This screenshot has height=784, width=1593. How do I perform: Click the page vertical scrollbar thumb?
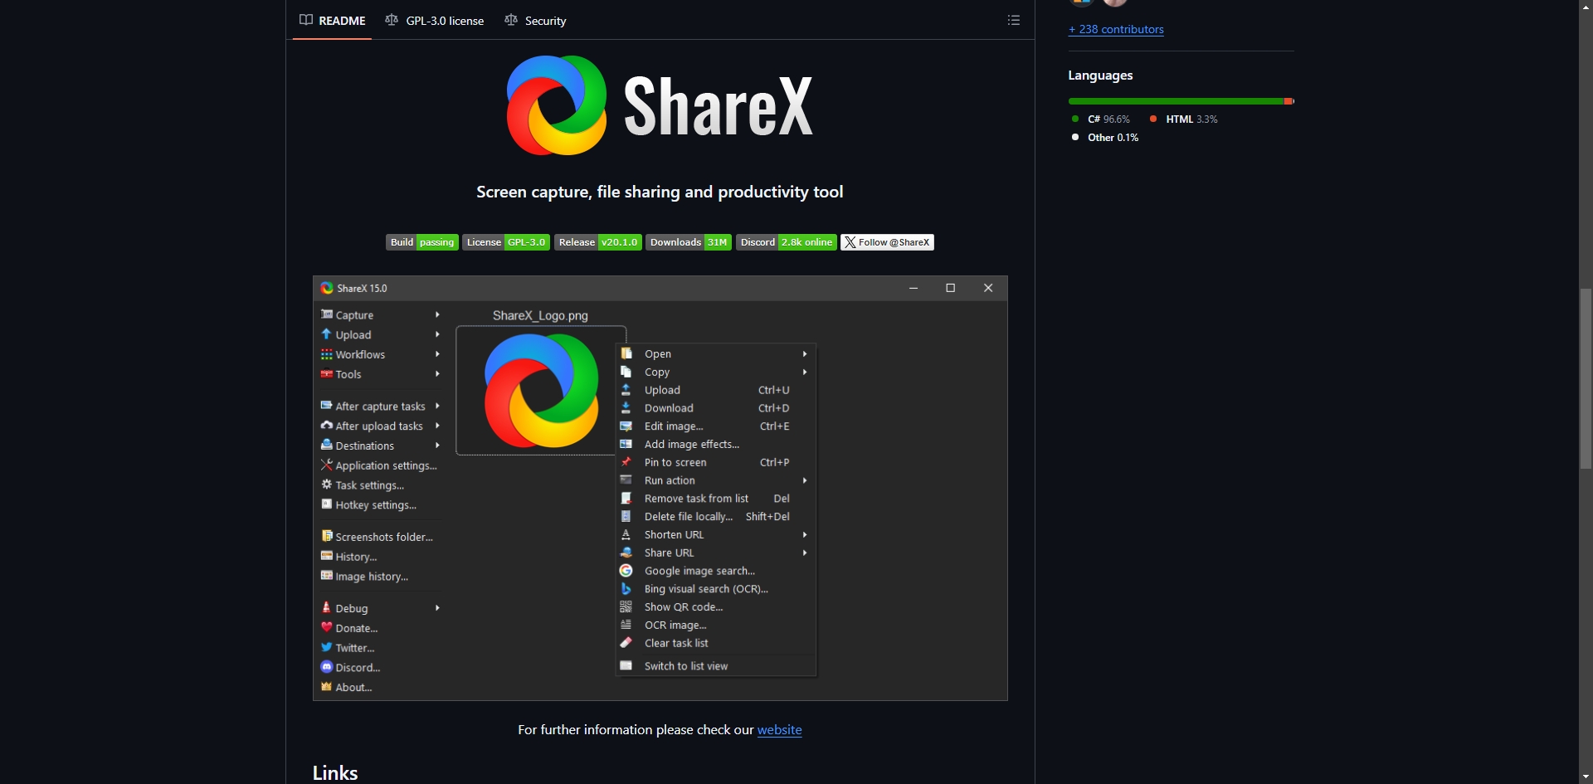(x=1586, y=379)
